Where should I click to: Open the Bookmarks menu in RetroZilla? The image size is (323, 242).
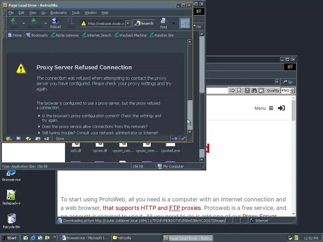[58, 13]
